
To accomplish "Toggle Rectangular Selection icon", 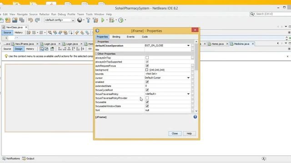I will pos(71,33).
